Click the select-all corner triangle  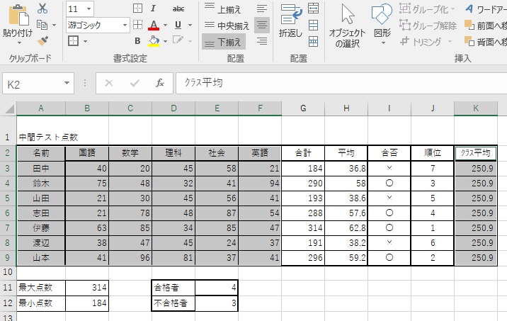pyautogui.click(x=9, y=108)
